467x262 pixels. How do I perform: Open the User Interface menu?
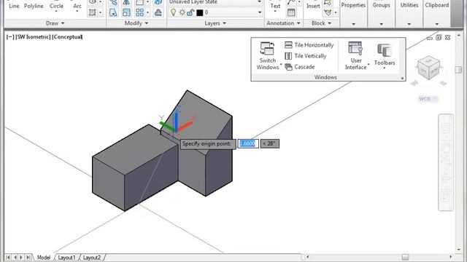pos(356,56)
